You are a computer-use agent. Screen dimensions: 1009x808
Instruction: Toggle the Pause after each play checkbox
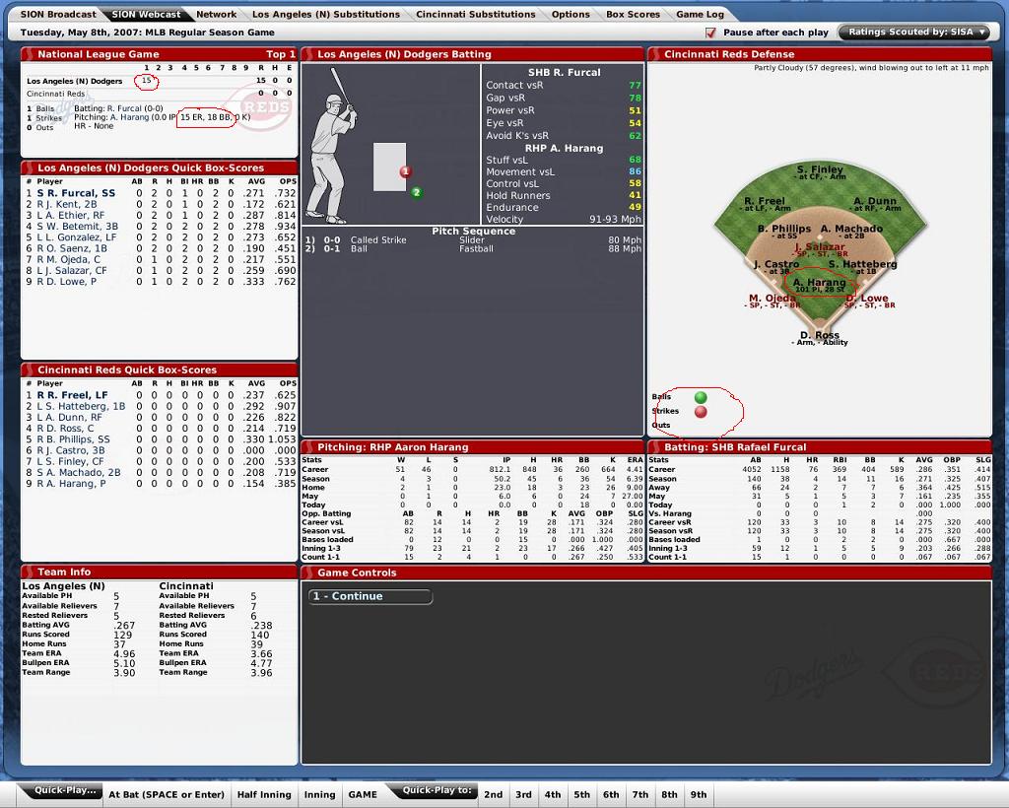(710, 33)
